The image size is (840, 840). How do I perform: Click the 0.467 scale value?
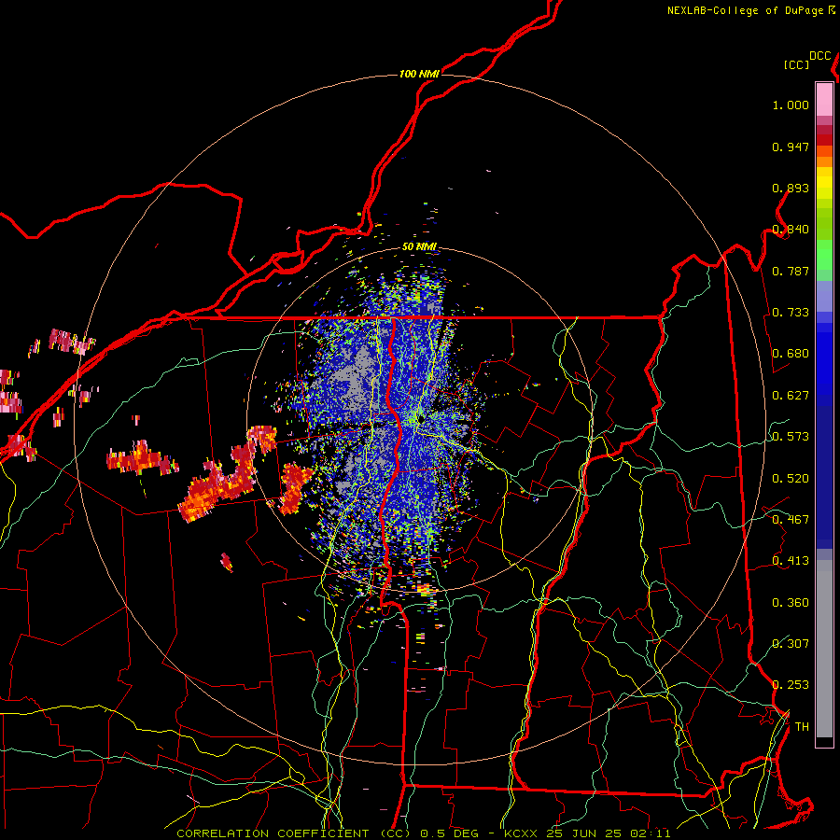coord(791,520)
